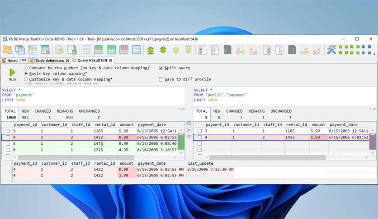Check left grid row payment_id 3 checkbox
Image resolution: width=378 pixels, height=219 pixels.
(x=8, y=131)
